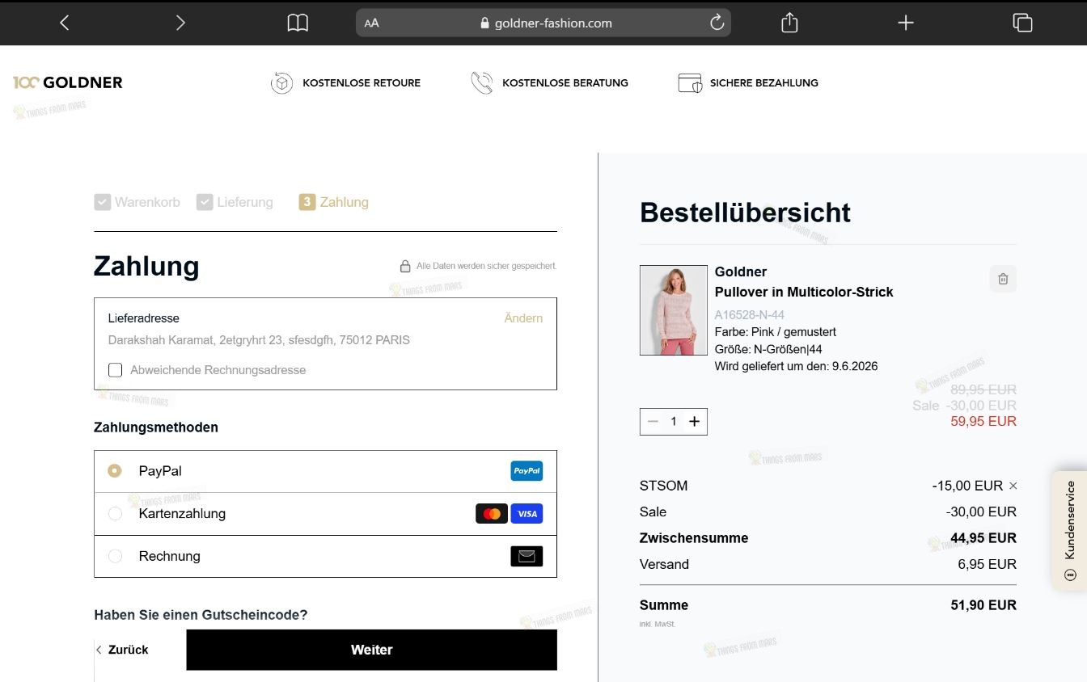The height and width of the screenshot is (682, 1087).
Task: Click the lock icon next to secure data note
Action: pos(405,266)
